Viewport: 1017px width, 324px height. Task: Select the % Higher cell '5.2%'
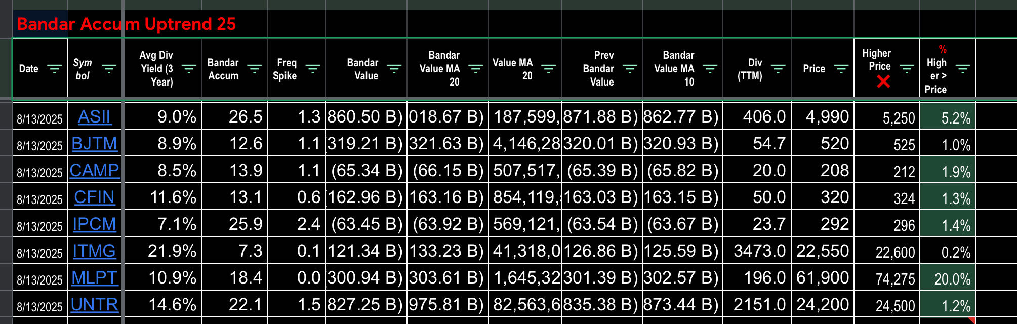coord(948,117)
